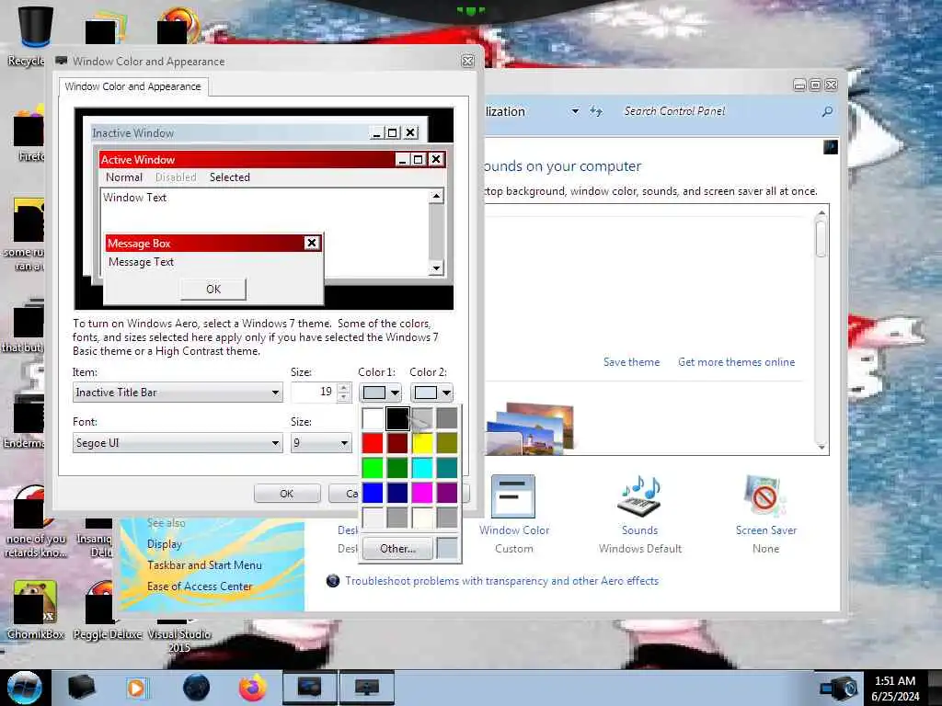The image size is (942, 706).
Task: Expand the address bar history dropdown arrow
Action: coord(575,111)
